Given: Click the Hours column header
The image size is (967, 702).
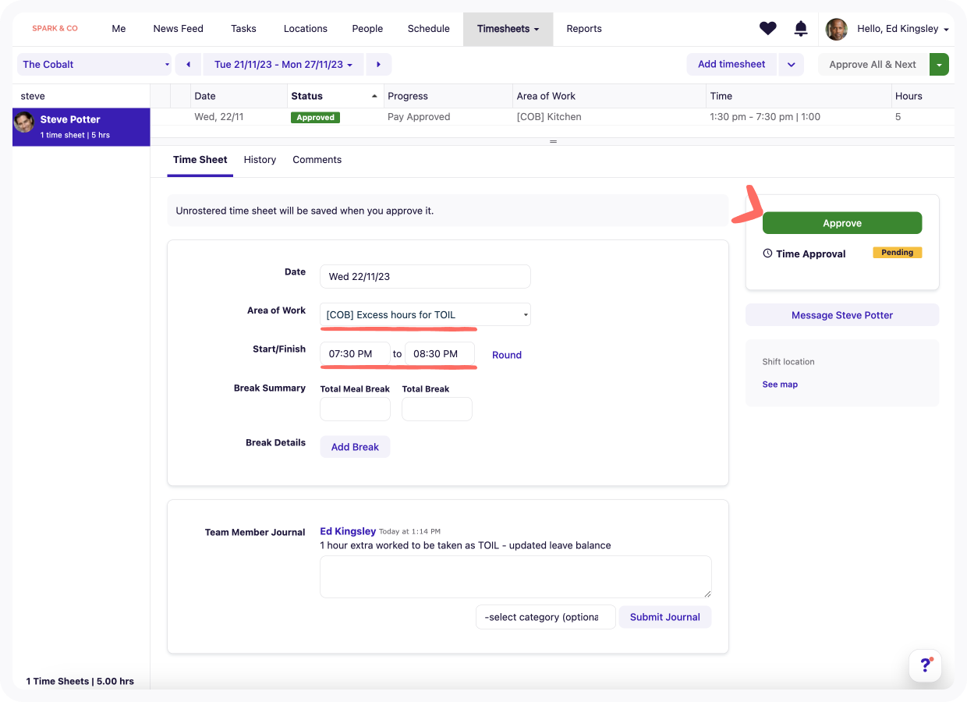Looking at the screenshot, I should (x=923, y=96).
